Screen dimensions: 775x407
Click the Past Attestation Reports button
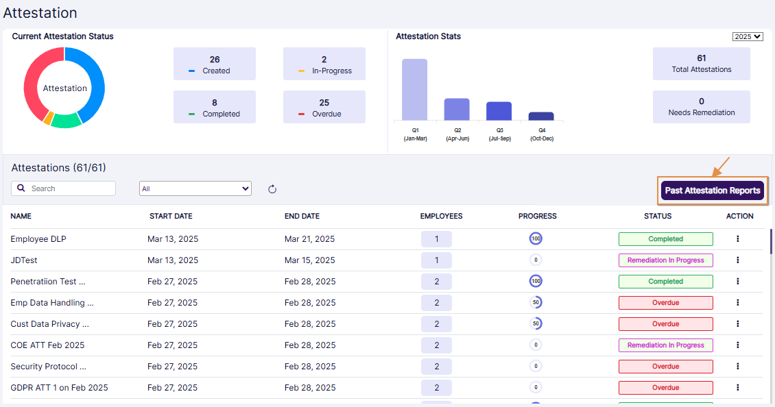(712, 190)
